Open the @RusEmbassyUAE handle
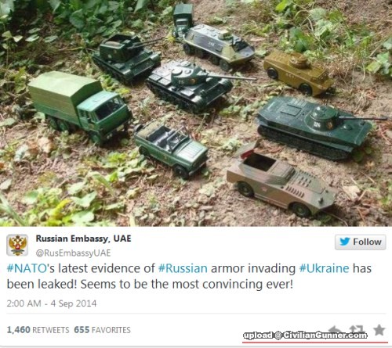This screenshot has width=392, height=348. tap(73, 253)
